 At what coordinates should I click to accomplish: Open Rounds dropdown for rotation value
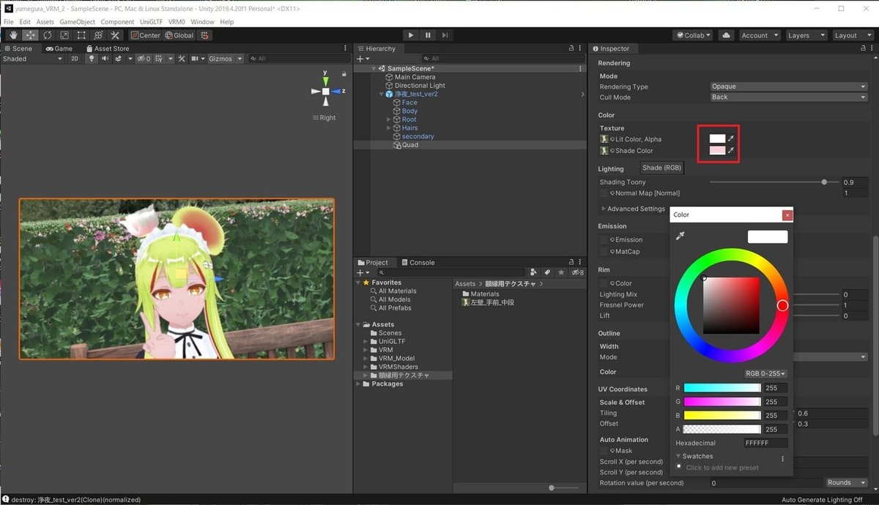846,482
